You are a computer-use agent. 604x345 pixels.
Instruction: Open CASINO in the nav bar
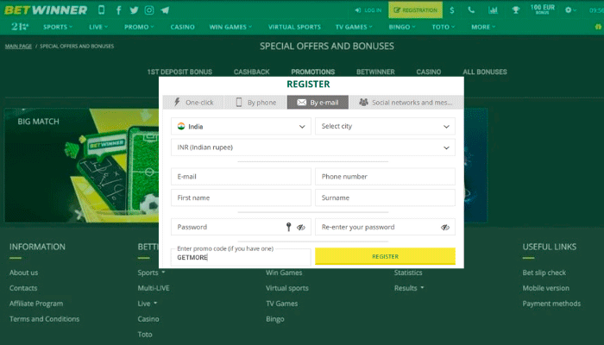pyautogui.click(x=183, y=27)
